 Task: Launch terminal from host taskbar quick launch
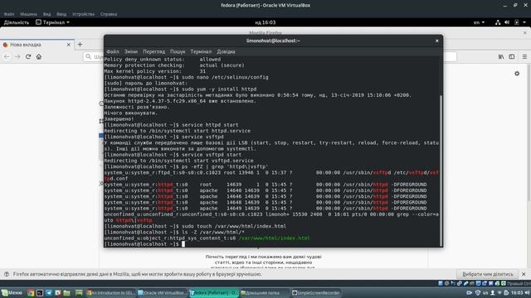(40, 293)
